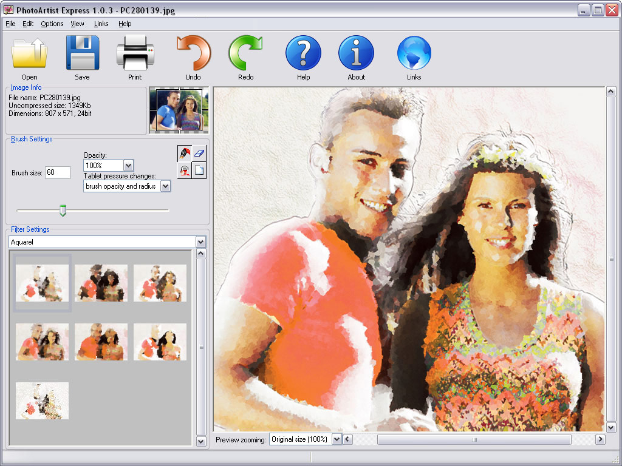The image size is (622, 466).
Task: Choose the first preset in the middle row
Action: point(42,342)
